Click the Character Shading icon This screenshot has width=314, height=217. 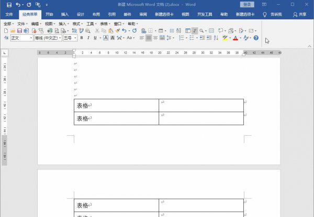113,38
